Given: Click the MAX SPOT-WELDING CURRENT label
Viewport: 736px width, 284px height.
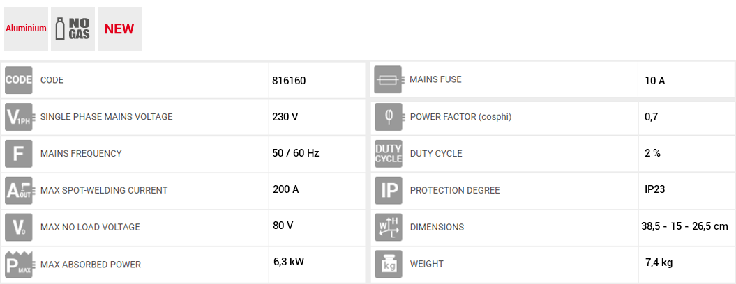Looking at the screenshot, I should tap(104, 190).
